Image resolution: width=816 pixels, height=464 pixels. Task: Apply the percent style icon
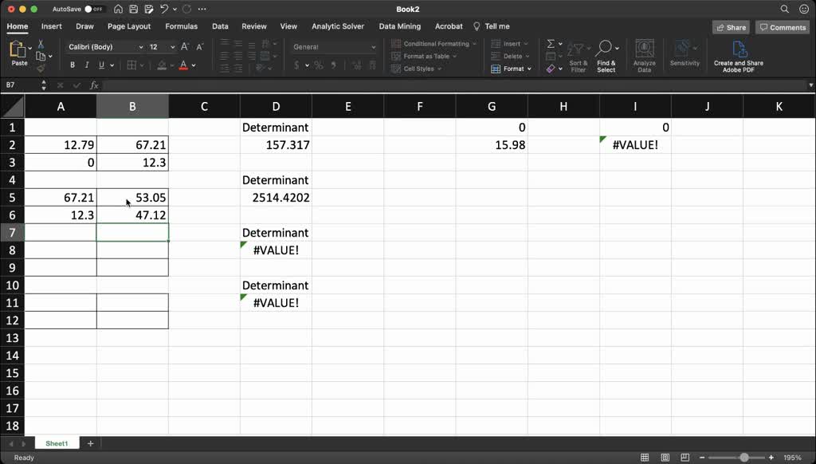coord(316,65)
